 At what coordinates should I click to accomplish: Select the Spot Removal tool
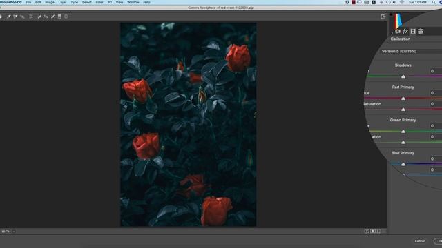click(39, 17)
